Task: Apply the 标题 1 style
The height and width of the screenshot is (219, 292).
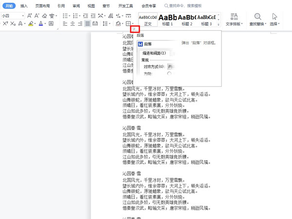Action: click(x=167, y=19)
